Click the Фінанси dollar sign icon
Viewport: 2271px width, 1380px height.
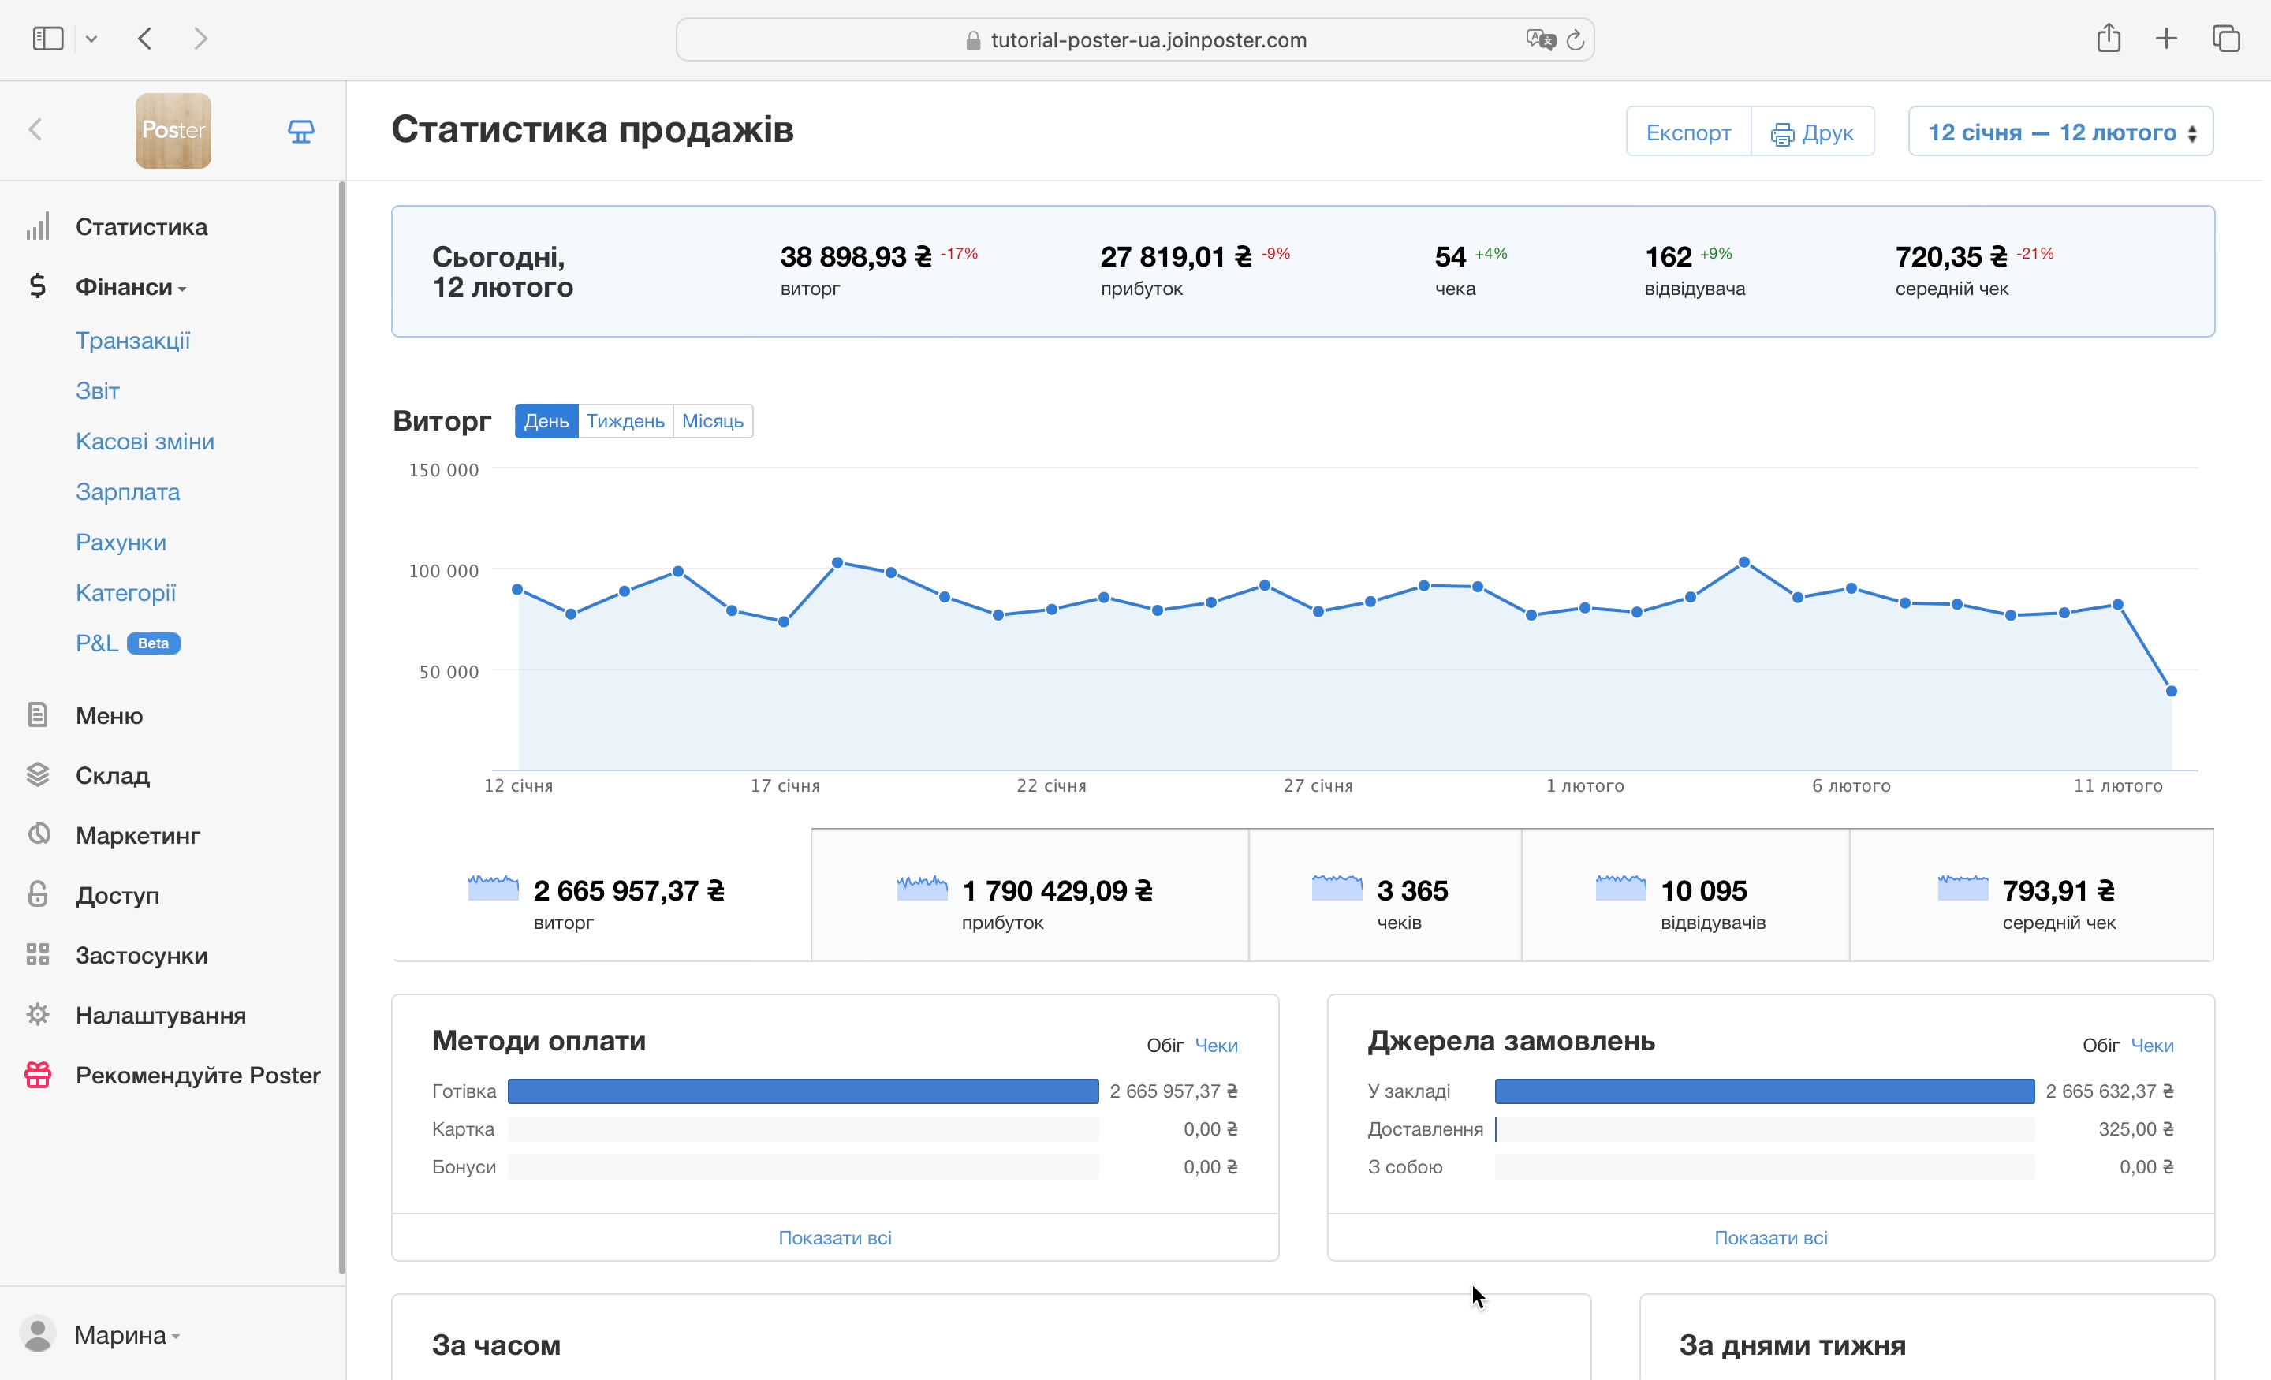(x=38, y=287)
